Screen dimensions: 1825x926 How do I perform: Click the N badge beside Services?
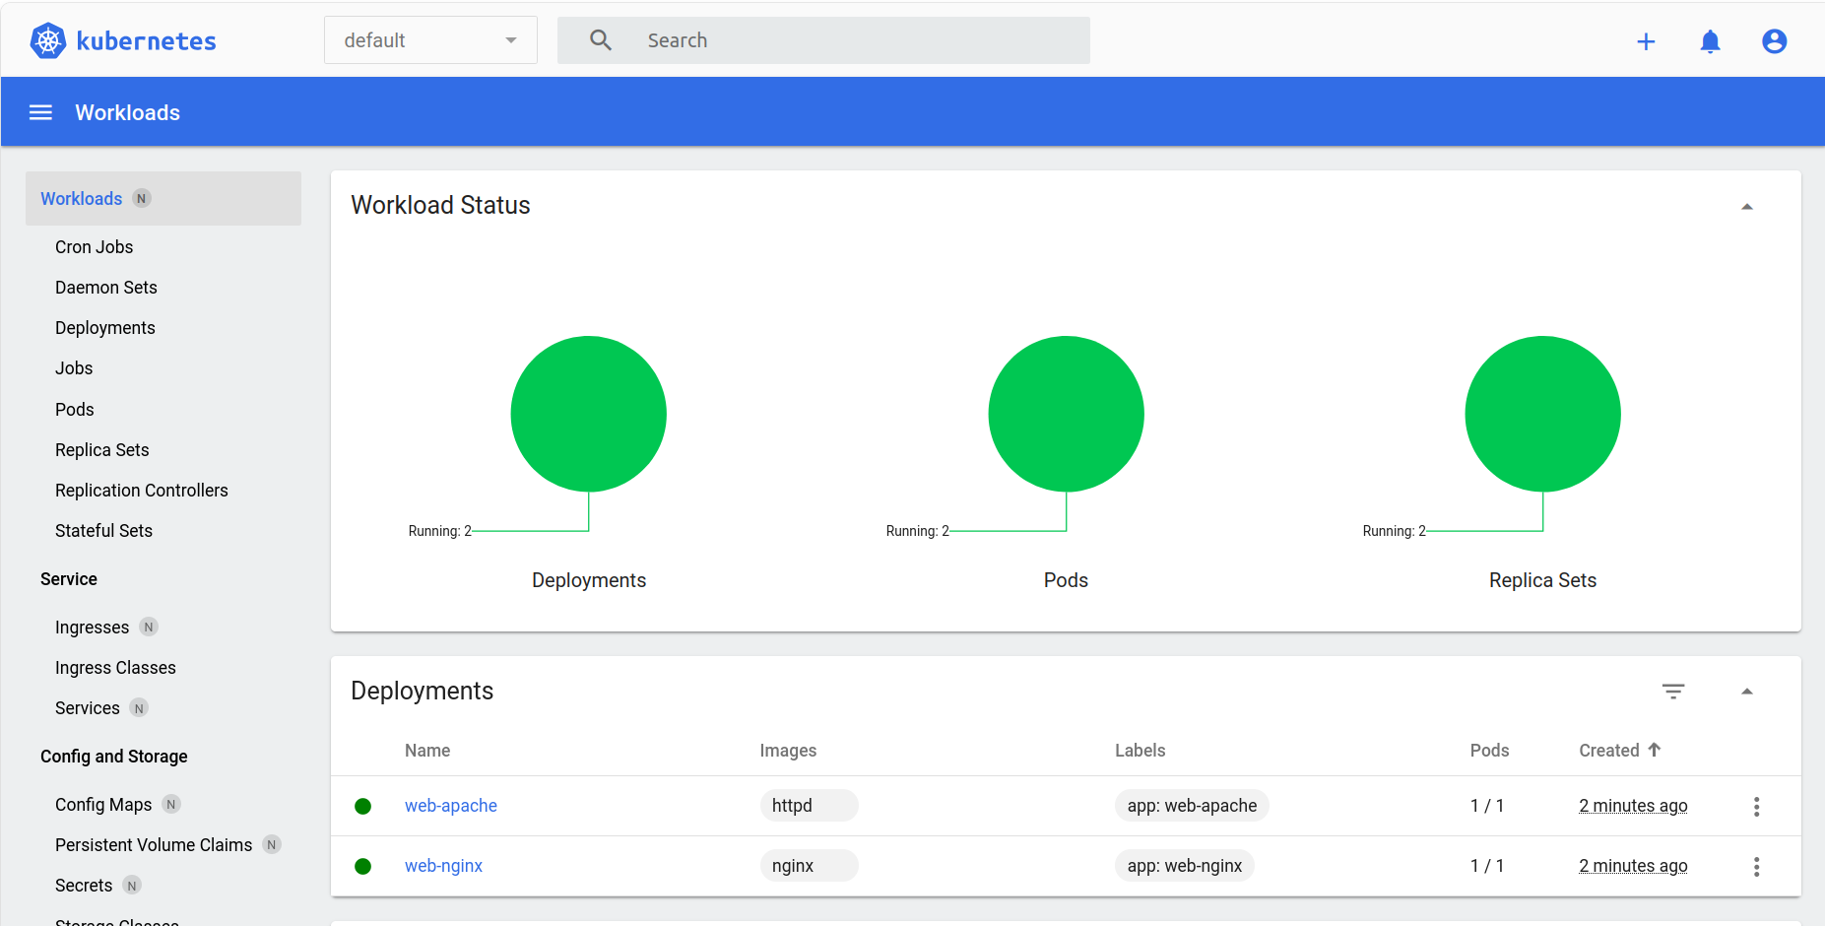click(139, 708)
